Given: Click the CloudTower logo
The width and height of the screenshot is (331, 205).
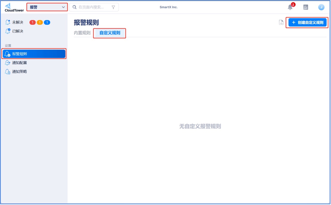Looking at the screenshot, I should pos(14,7).
